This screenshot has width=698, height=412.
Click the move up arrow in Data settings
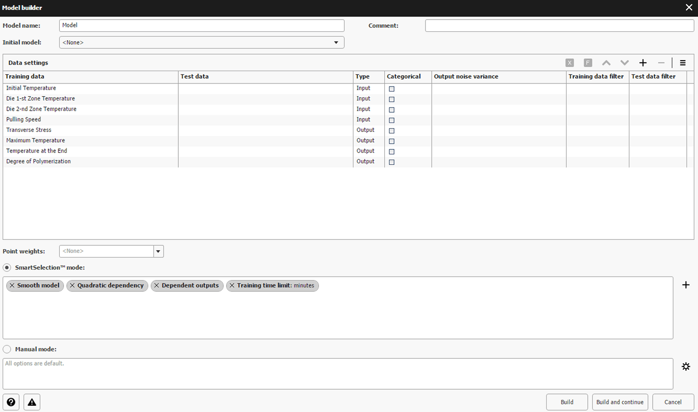[606, 63]
